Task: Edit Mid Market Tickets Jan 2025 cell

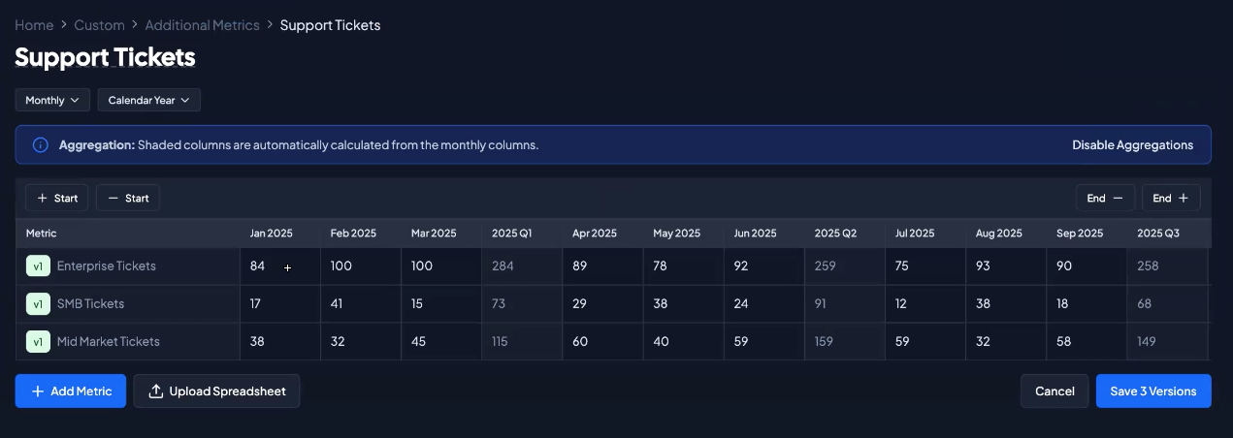Action: pyautogui.click(x=280, y=342)
